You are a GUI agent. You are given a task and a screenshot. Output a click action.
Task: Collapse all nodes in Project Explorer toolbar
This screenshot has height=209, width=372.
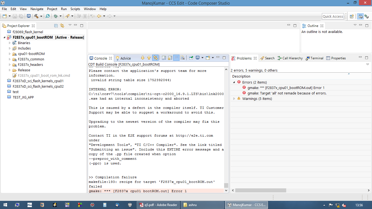click(x=56, y=25)
